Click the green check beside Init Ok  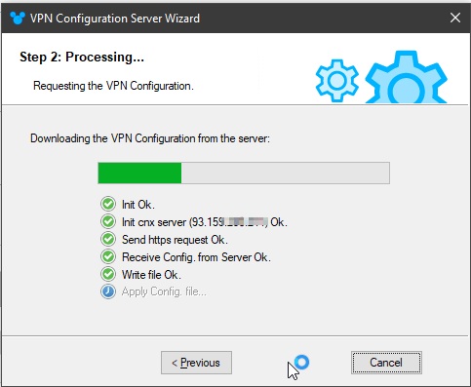(x=108, y=204)
